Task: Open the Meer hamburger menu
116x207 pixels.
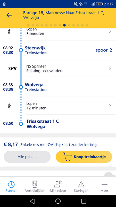Action: (x=104, y=184)
